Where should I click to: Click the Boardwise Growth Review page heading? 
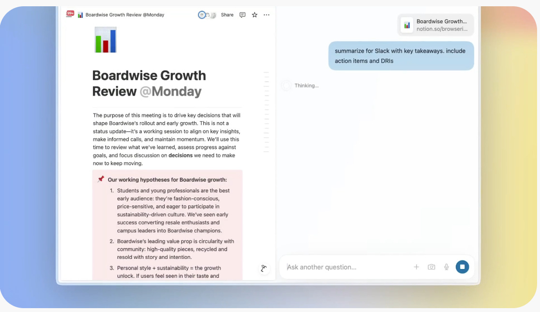coord(149,84)
